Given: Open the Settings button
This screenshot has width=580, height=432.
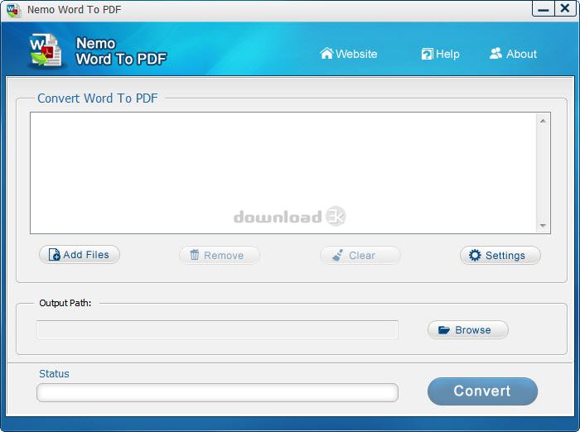Looking at the screenshot, I should click(x=500, y=256).
